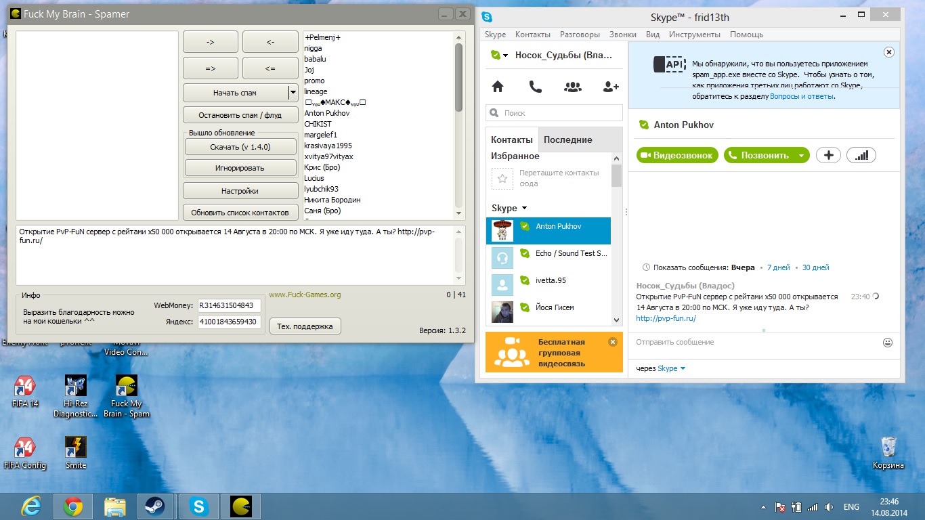The width and height of the screenshot is (925, 520).
Task: Click the -> move right button
Action: point(211,42)
